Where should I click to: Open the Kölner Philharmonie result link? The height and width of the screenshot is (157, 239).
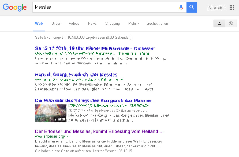tap(95, 49)
